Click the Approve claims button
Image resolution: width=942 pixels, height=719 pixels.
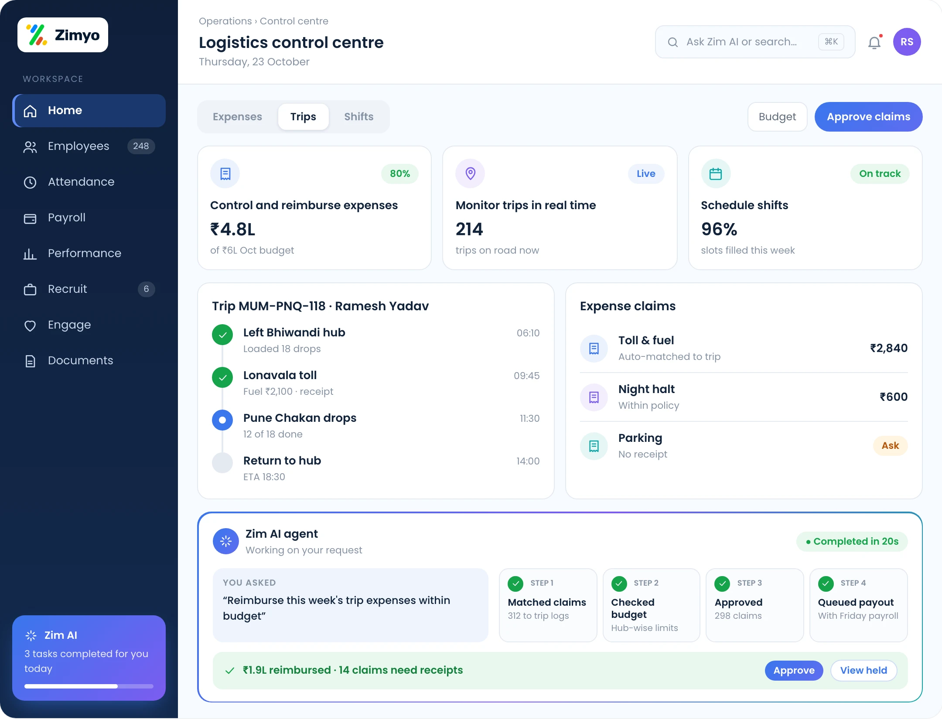point(868,117)
